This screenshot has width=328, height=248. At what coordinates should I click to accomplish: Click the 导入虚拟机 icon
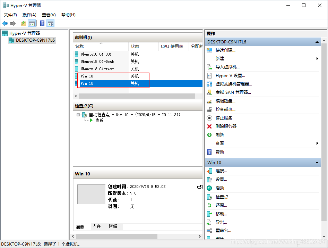pyautogui.click(x=209, y=67)
